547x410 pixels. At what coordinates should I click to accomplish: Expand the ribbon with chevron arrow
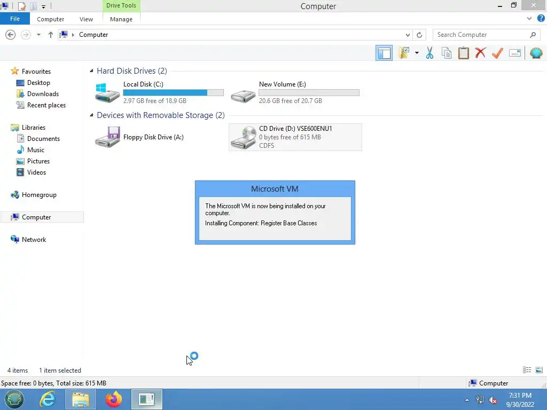(529, 19)
